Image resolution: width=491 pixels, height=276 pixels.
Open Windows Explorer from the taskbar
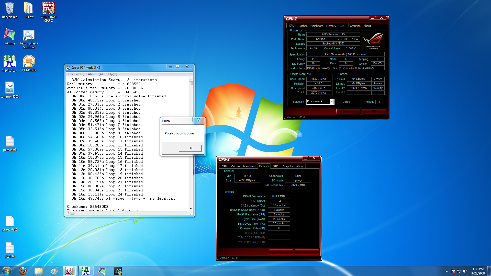38,271
